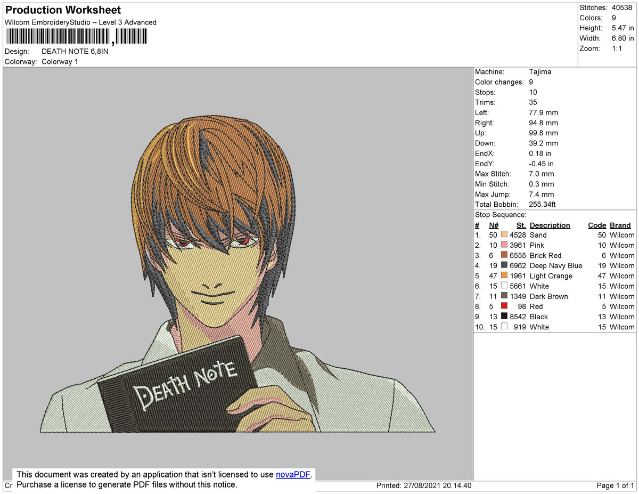Select the Black thread swatch in stop sequence
Image resolution: width=639 pixels, height=494 pixels.
click(x=504, y=317)
